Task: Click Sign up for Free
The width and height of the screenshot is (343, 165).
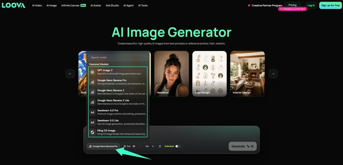Action: [330, 5]
